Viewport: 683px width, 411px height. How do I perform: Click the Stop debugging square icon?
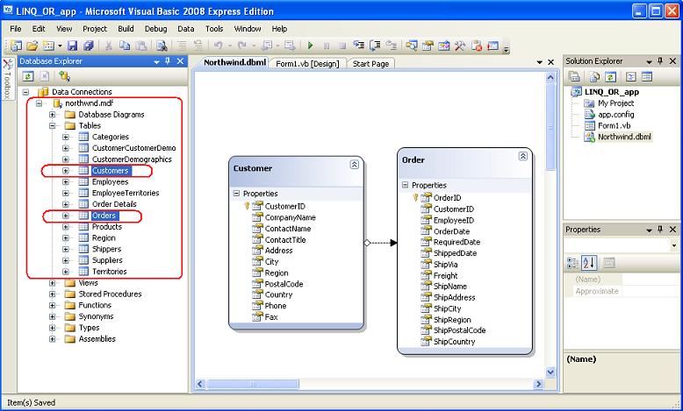[342, 46]
